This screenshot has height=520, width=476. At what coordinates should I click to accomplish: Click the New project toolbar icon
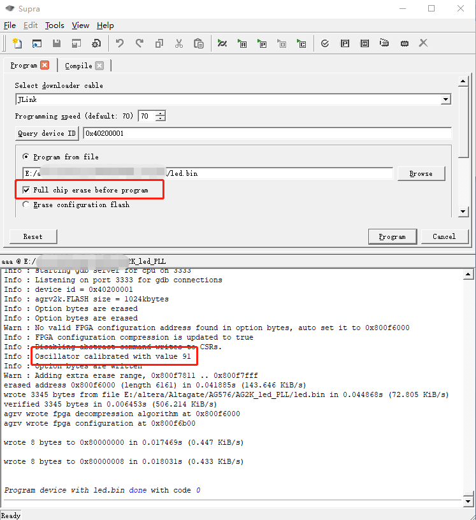[x=17, y=43]
